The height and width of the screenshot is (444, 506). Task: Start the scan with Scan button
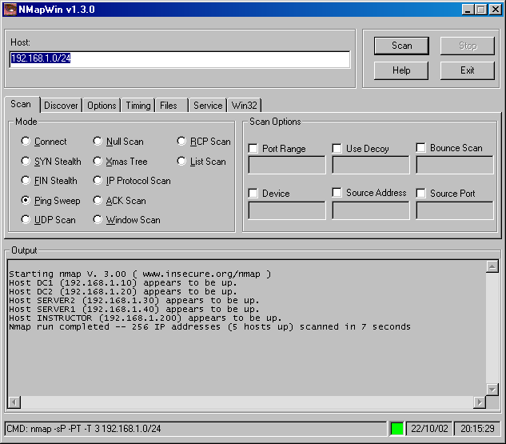(x=401, y=46)
